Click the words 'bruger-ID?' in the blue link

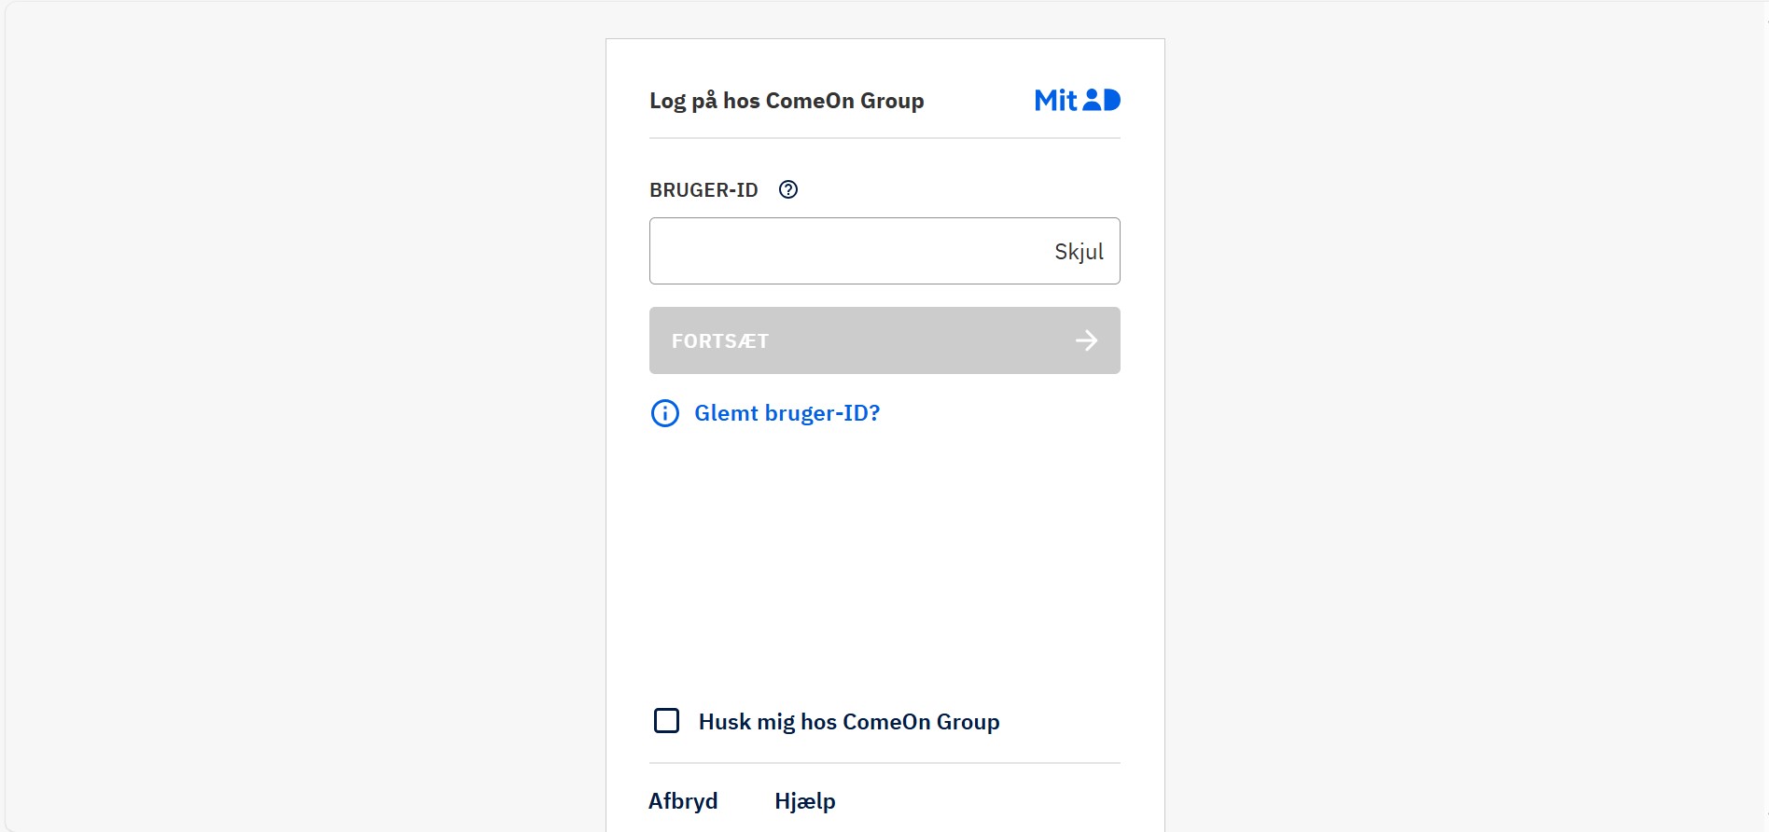tap(822, 413)
